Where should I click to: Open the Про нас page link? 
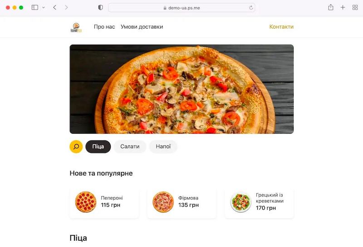(104, 27)
